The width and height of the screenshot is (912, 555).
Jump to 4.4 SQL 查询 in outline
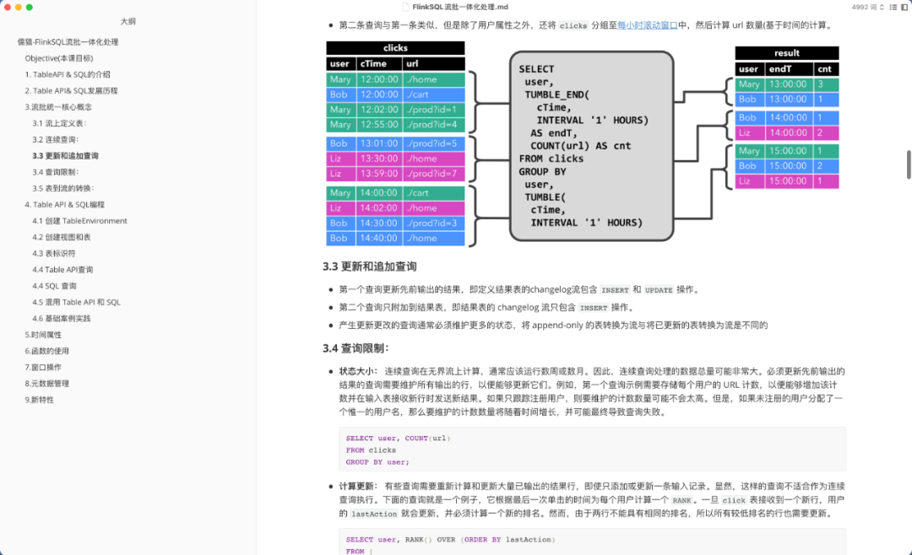coord(54,286)
